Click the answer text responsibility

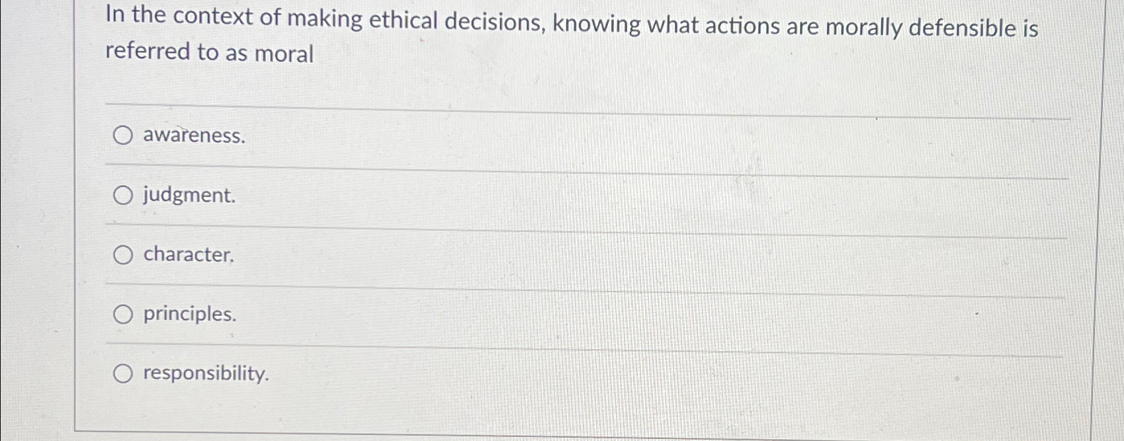point(204,375)
